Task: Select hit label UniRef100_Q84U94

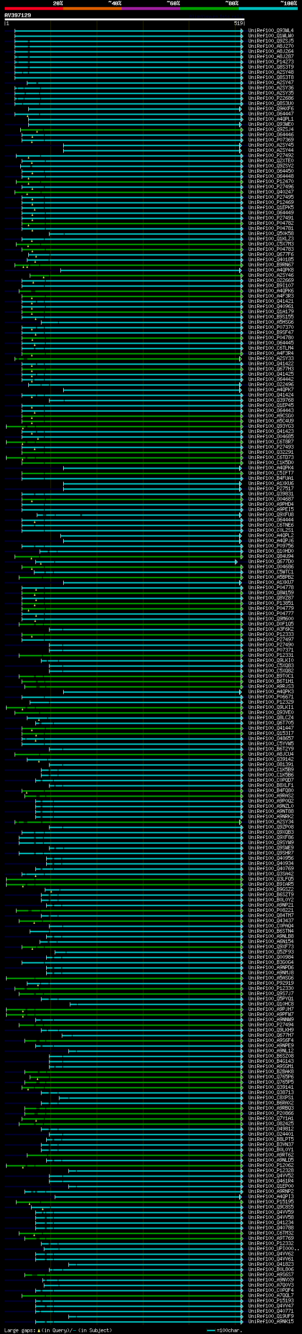Action: click(x=270, y=556)
